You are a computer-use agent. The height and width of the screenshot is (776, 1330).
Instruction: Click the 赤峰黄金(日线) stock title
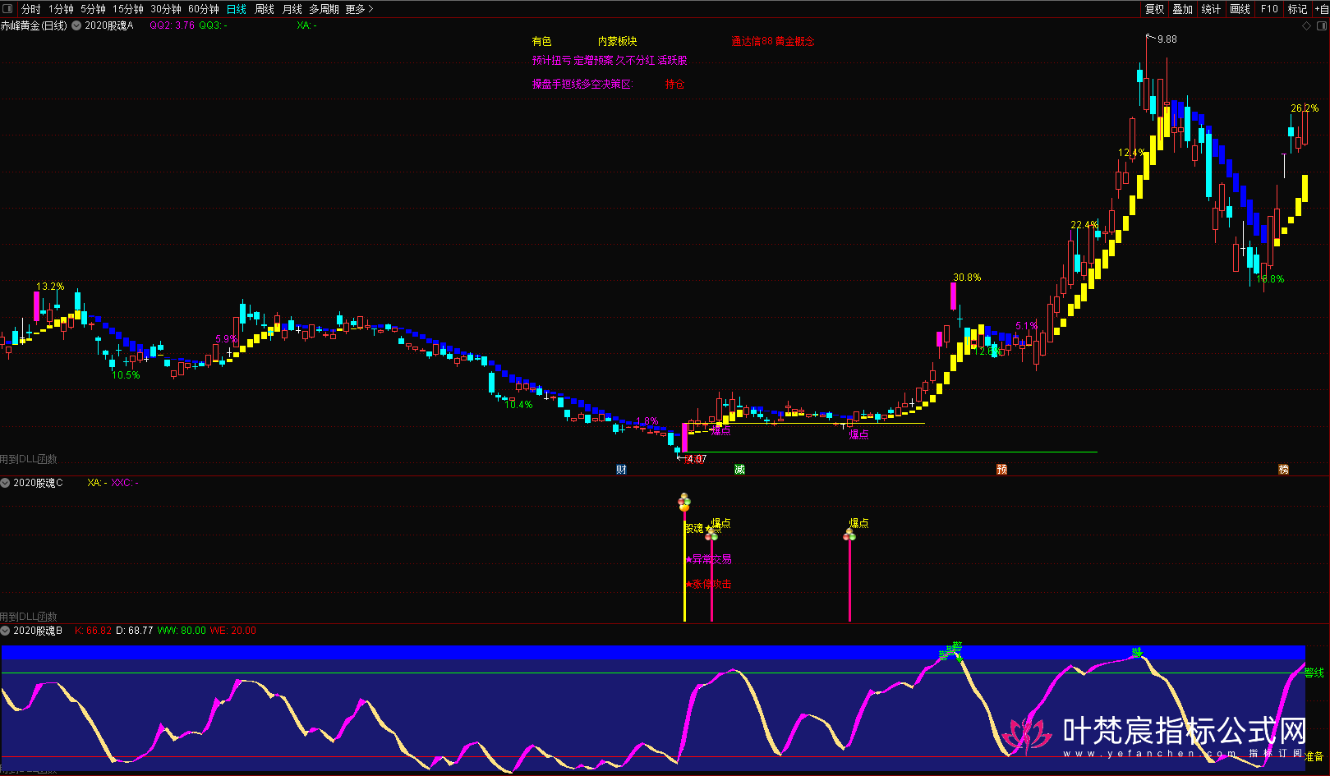click(34, 25)
